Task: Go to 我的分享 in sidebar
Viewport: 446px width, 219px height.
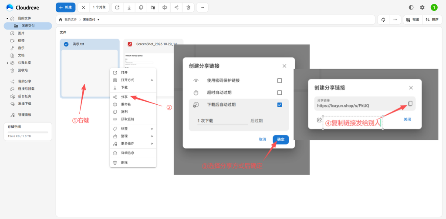Action: [x=28, y=81]
